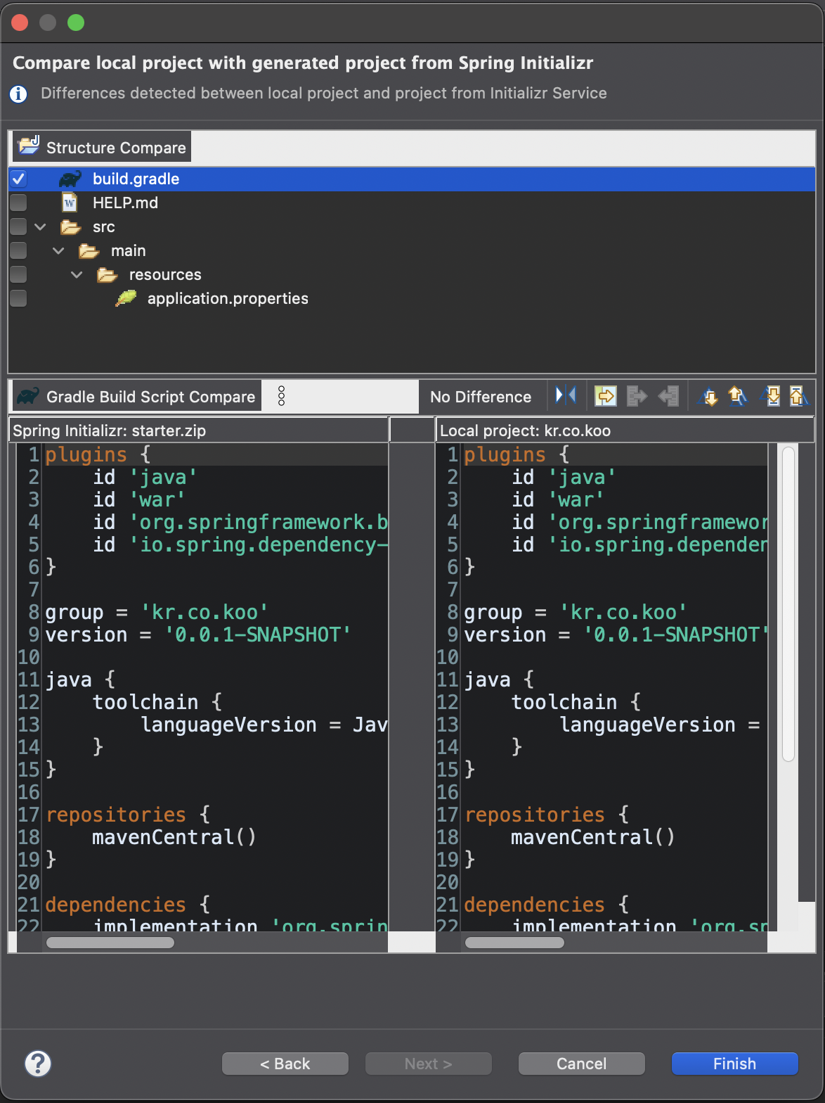
Task: Click the application.properties leaf icon
Action: point(125,298)
